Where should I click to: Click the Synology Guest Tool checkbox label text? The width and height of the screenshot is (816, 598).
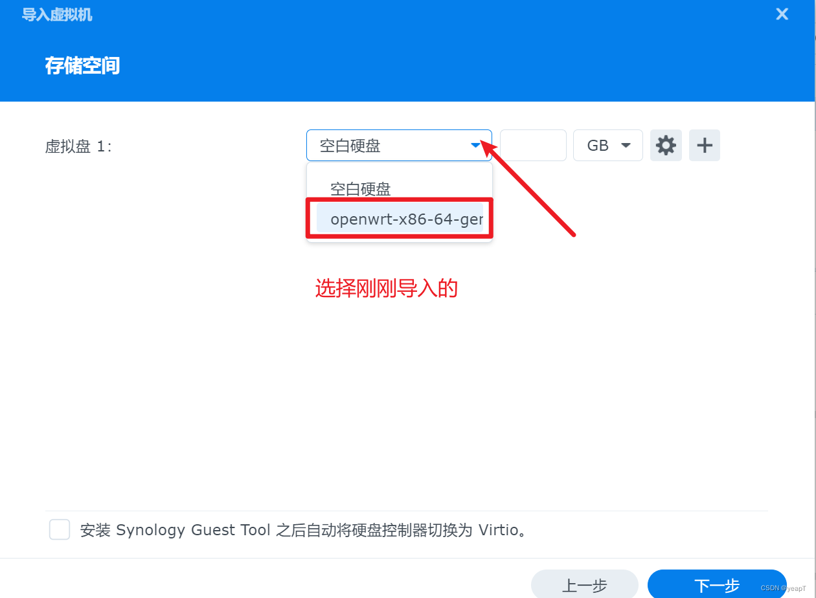(x=303, y=530)
